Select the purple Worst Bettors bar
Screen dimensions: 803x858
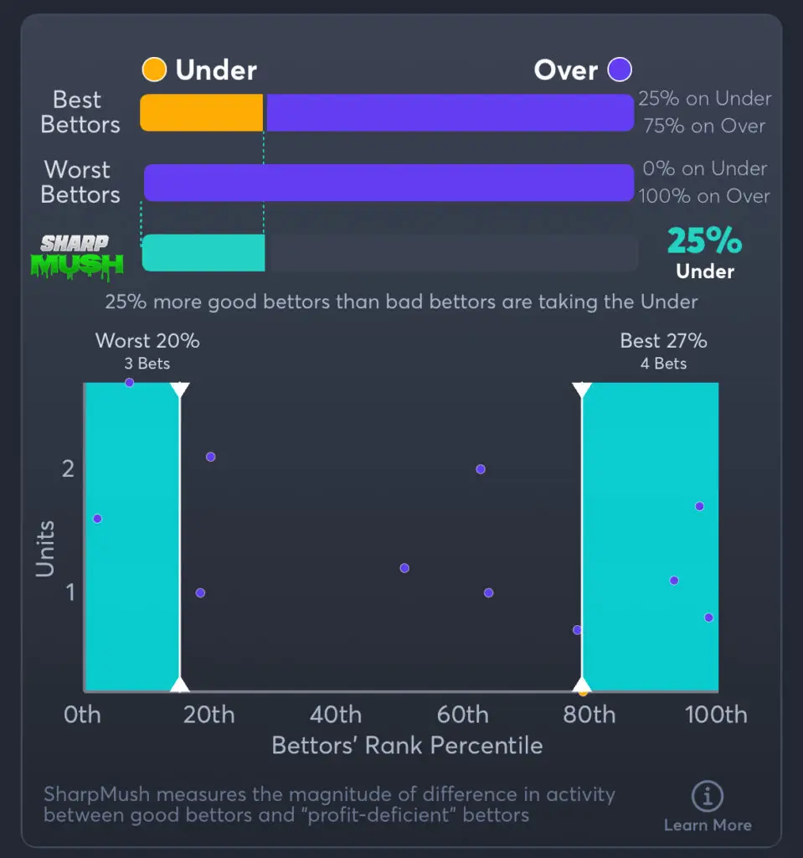click(x=389, y=183)
